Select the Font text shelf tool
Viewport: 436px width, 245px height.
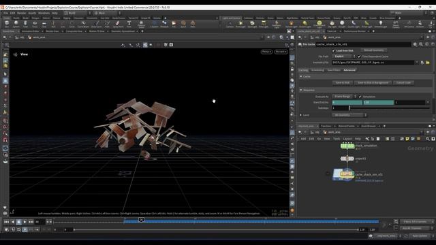(x=129, y=24)
